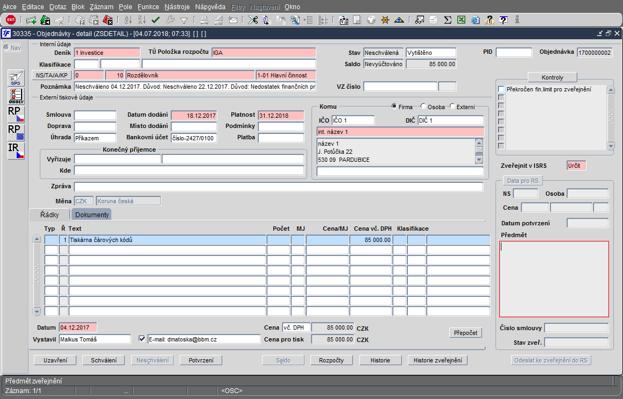This screenshot has width=623, height=399.
Task: Click the sigma sum icon
Action: pyautogui.click(x=448, y=20)
